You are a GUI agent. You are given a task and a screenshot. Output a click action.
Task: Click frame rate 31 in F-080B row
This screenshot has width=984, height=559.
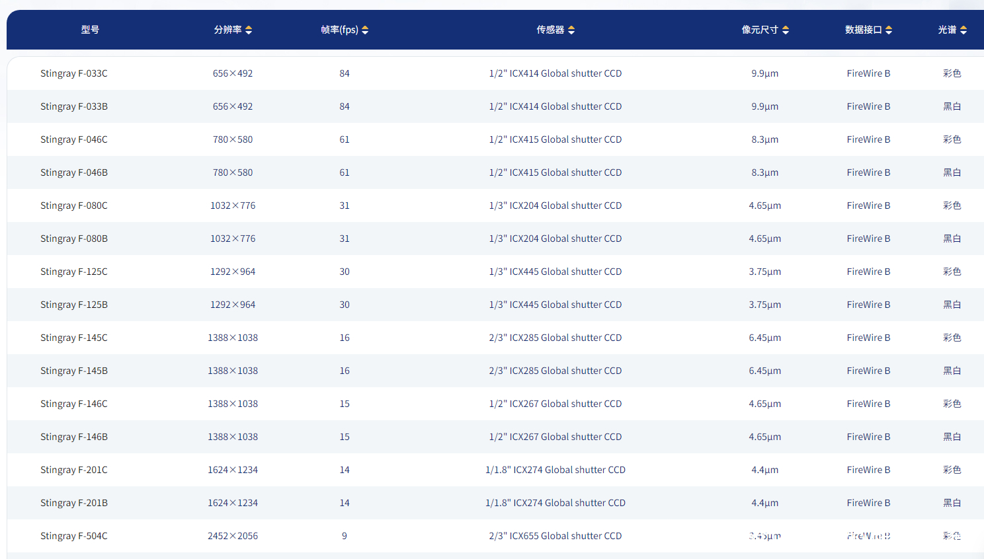[345, 239]
